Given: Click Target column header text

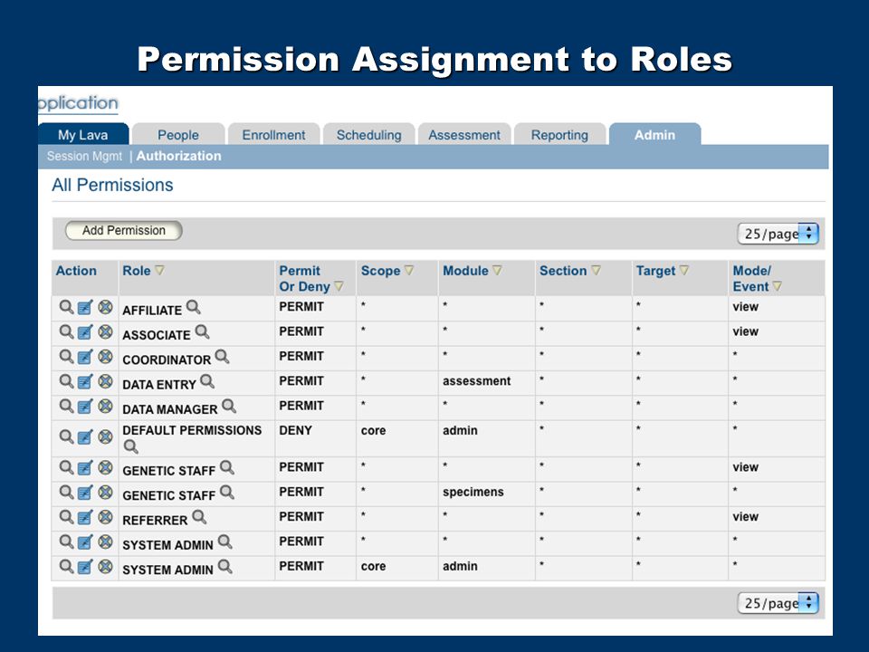Looking at the screenshot, I should coord(655,271).
